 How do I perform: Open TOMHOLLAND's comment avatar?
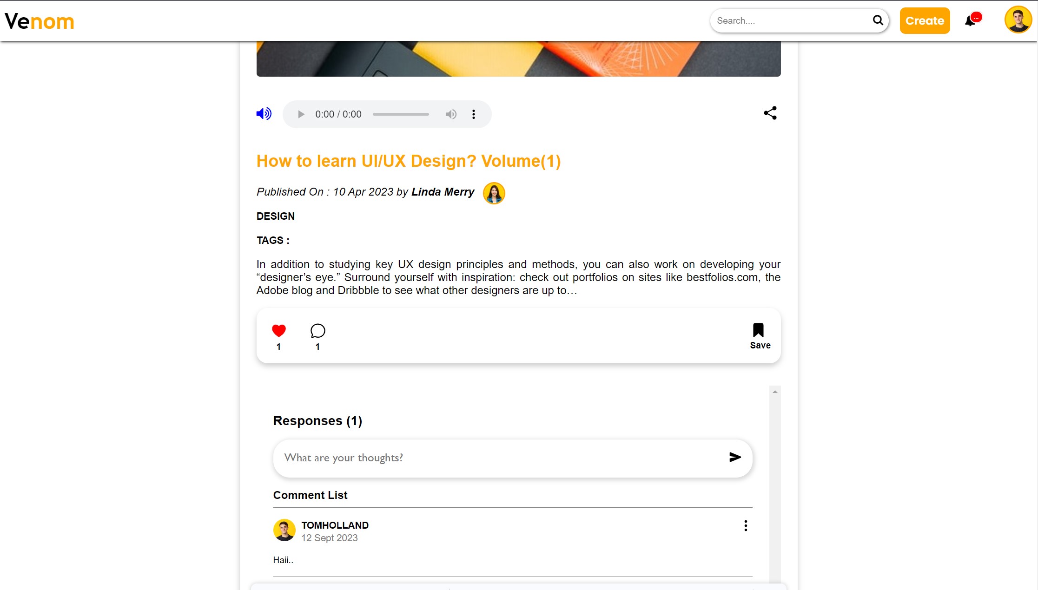coord(284,530)
